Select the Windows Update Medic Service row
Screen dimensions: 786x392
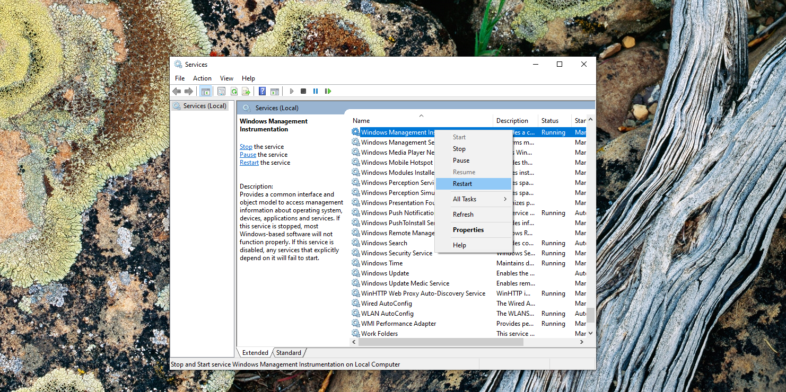coord(405,283)
